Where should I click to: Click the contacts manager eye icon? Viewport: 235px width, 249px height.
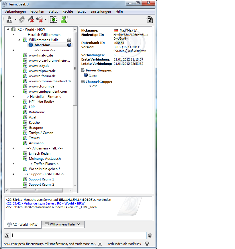[x=53, y=20]
